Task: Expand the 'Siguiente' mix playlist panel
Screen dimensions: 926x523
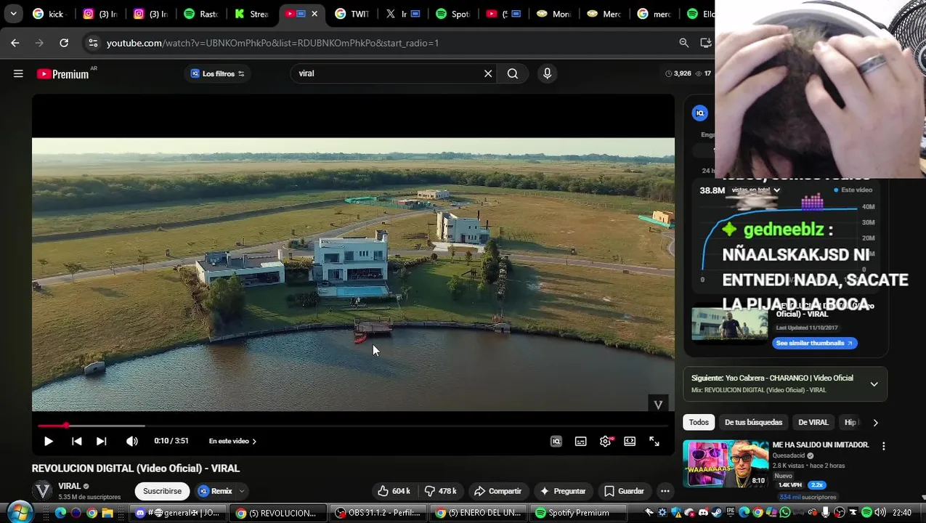Action: click(874, 384)
